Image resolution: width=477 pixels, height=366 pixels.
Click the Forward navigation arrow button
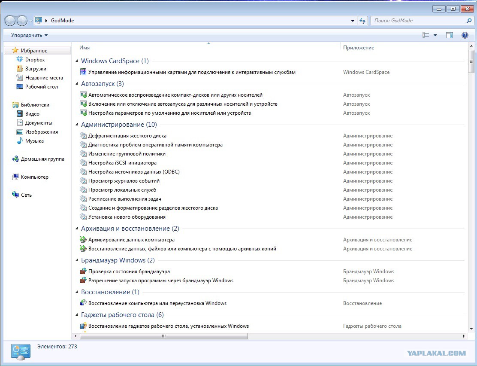pyautogui.click(x=22, y=21)
